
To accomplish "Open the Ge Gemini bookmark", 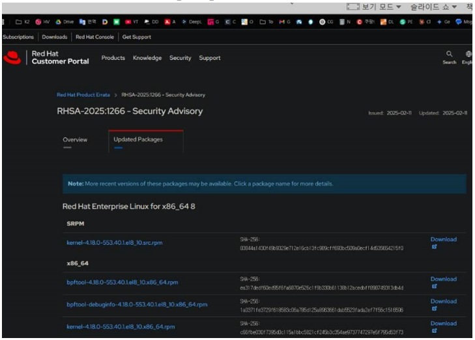I will tap(443, 21).
